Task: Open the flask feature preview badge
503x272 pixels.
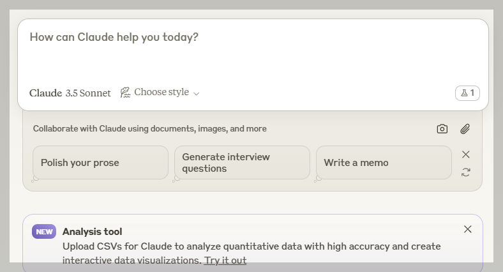Action: coord(467,93)
